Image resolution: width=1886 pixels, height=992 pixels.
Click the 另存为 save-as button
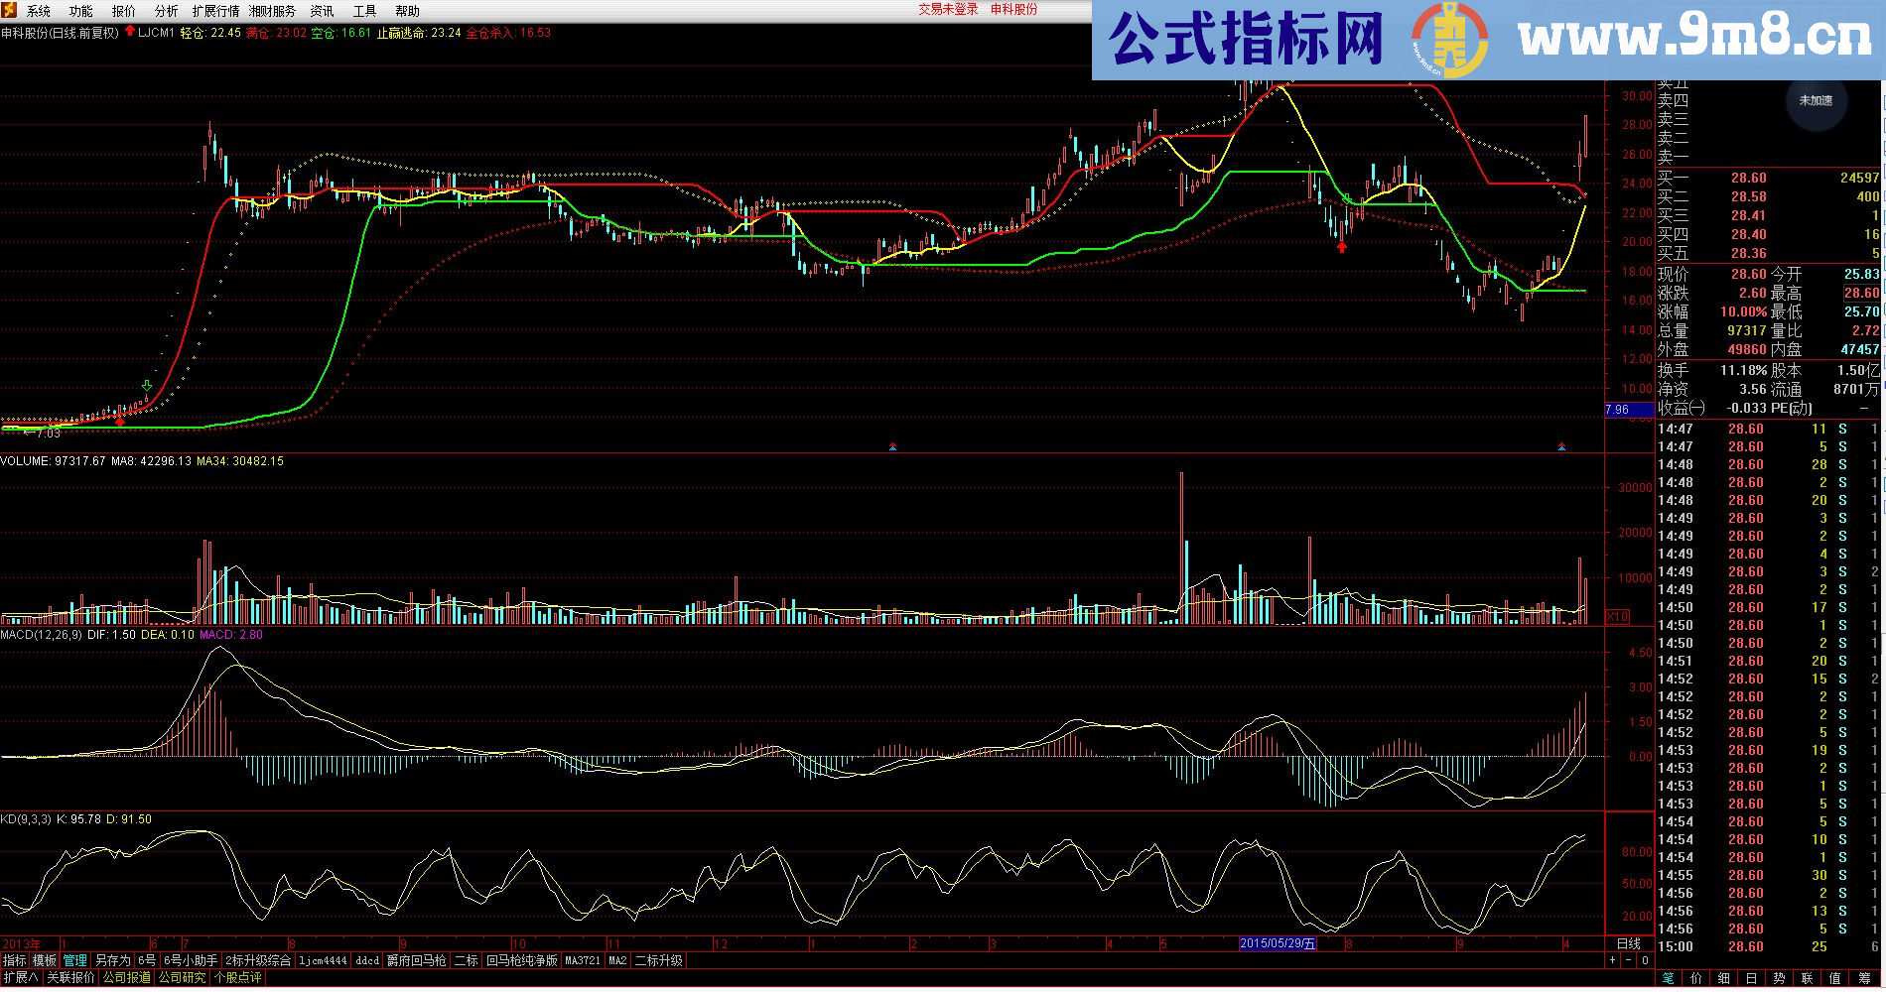(111, 960)
